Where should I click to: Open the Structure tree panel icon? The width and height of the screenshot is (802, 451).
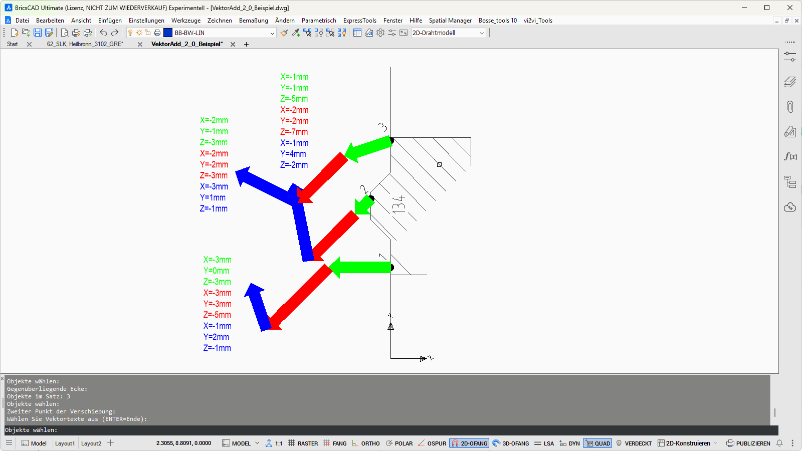[x=790, y=182]
